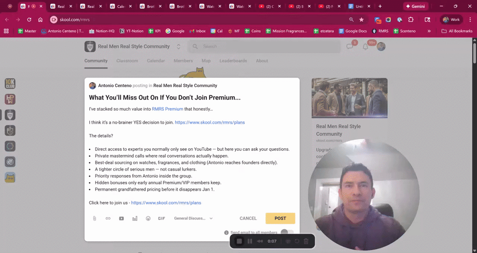Open the Mission Fragrances bookmark

(286, 31)
